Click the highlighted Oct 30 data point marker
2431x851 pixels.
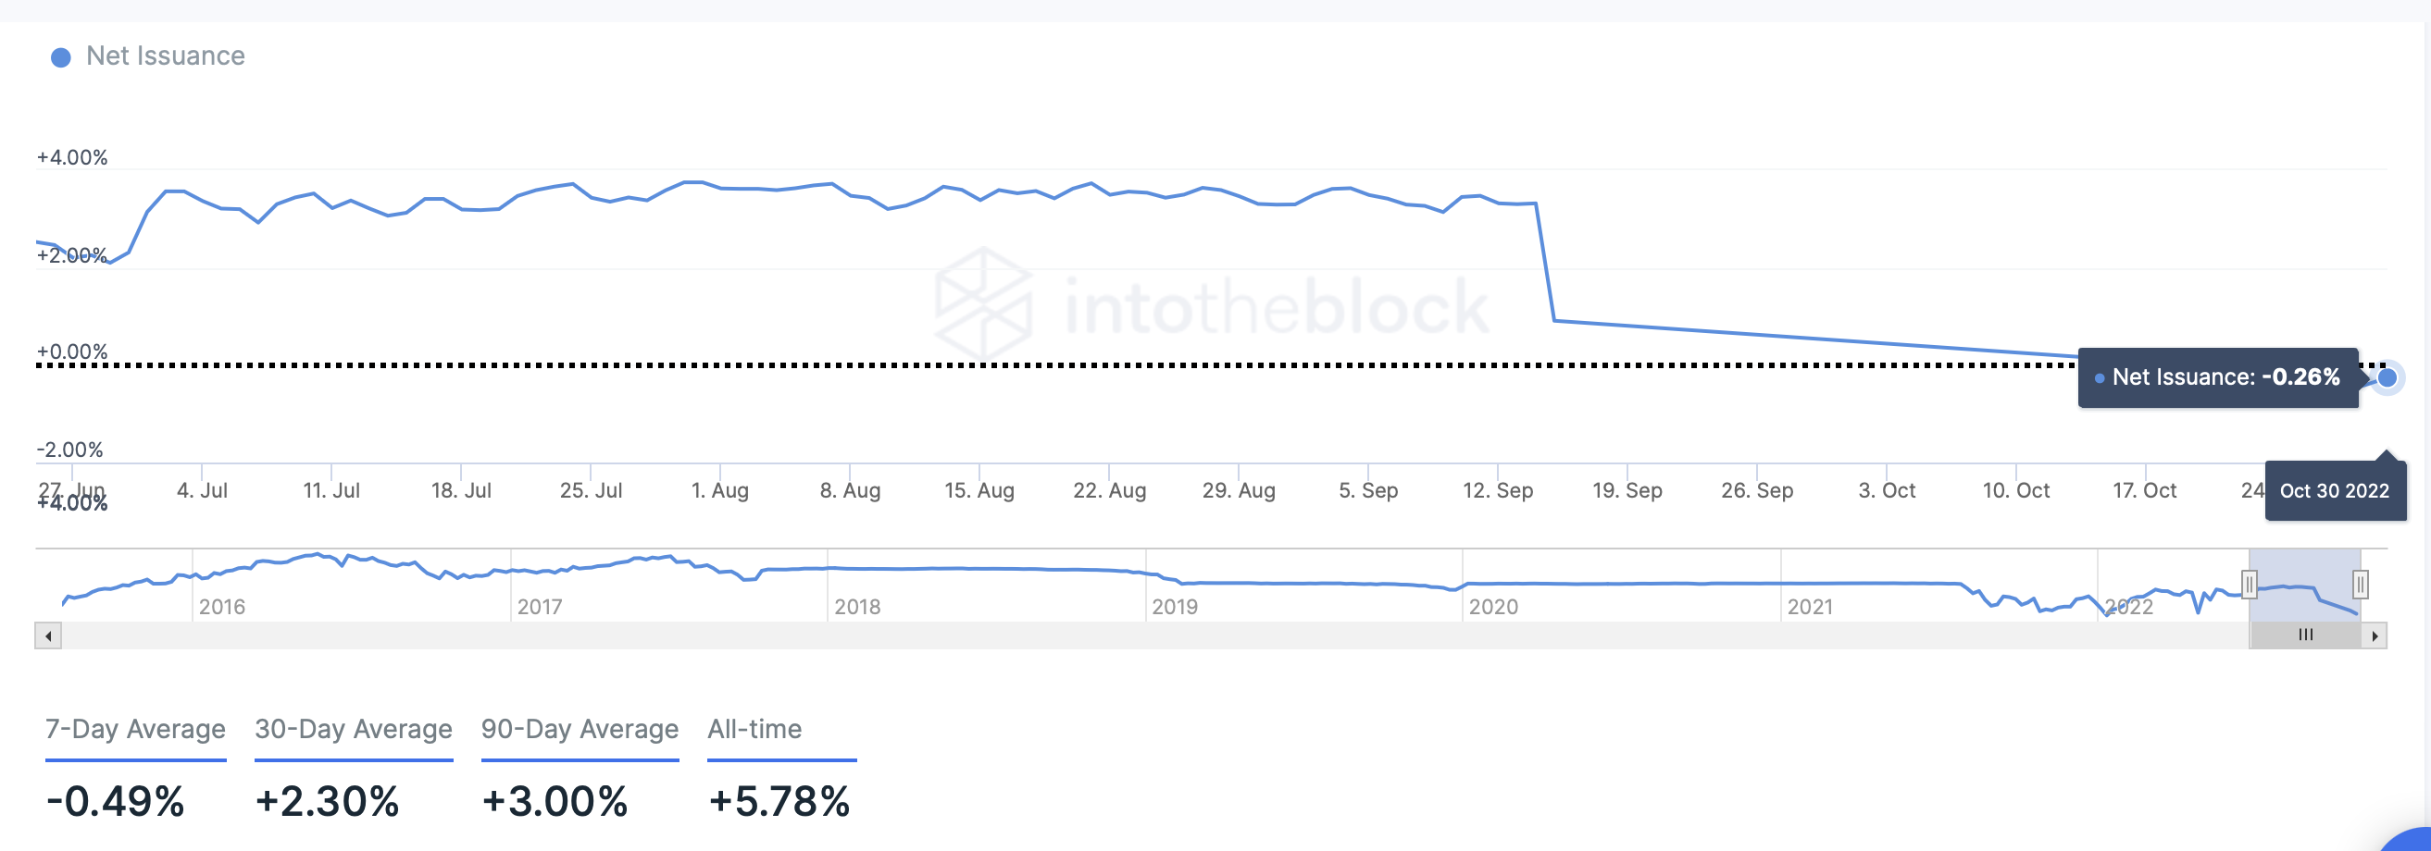click(2387, 378)
